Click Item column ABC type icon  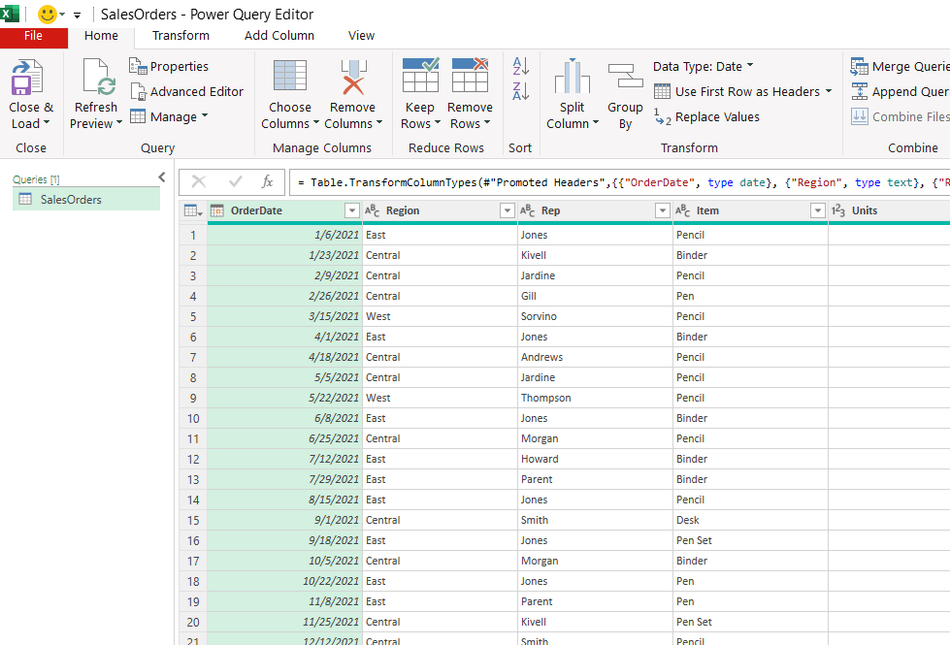(682, 210)
